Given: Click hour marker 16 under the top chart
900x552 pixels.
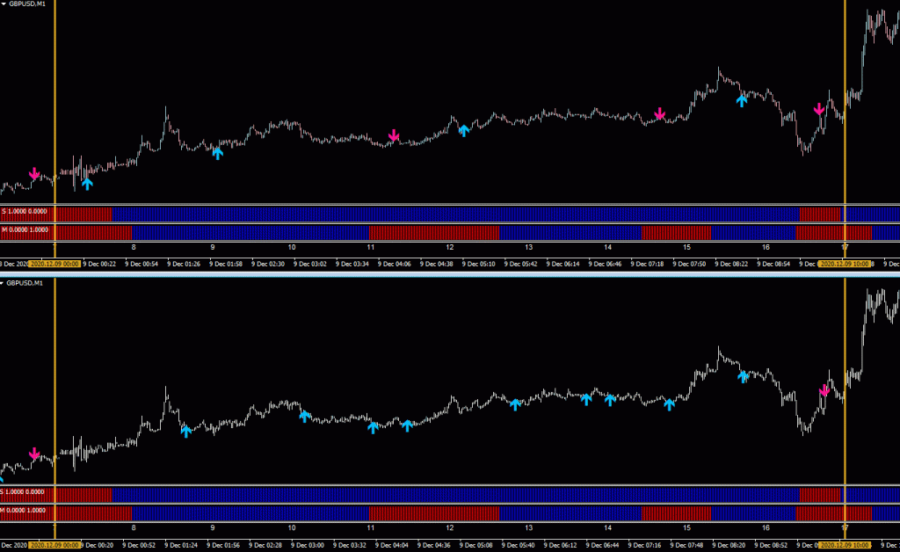Looking at the screenshot, I should click(766, 247).
